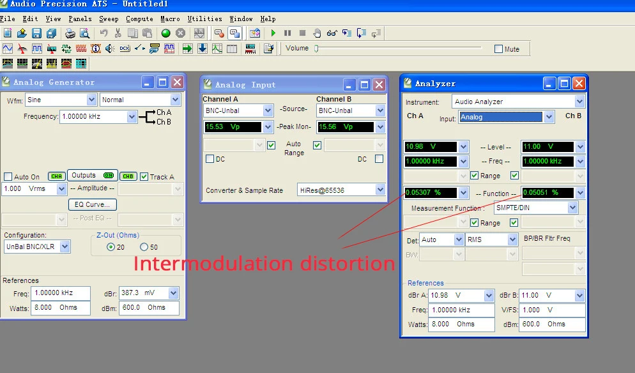Viewport: 635px width, 373px height.
Task: Click the eyeglasses icon in the top toolbar
Action: tap(332, 33)
